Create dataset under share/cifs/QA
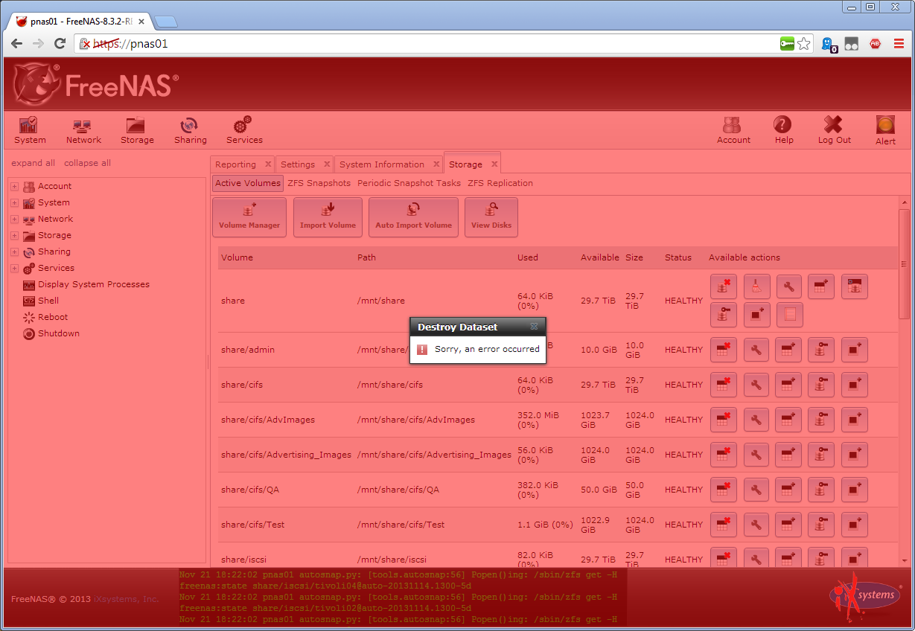Screen dimensions: 915x631 coord(789,490)
